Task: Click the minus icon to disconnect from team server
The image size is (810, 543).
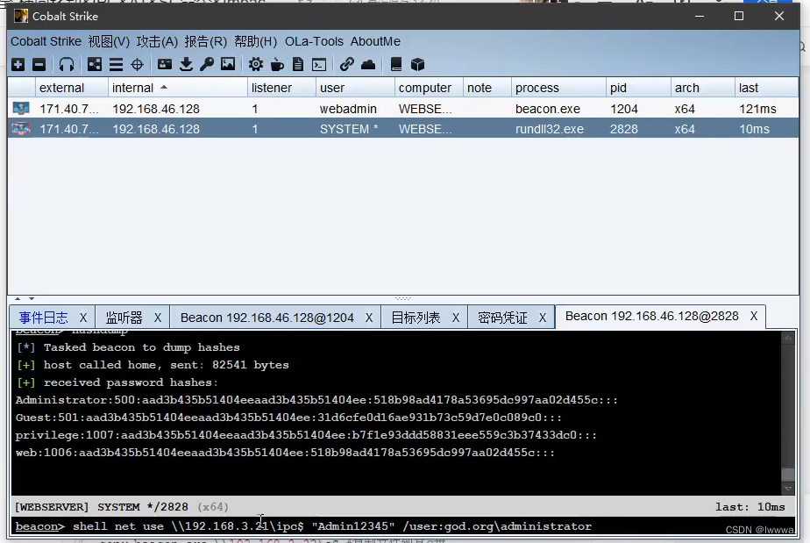Action: (x=39, y=65)
